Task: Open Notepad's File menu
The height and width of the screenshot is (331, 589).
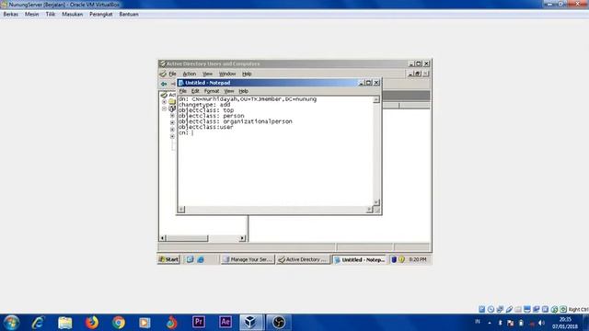Action: [x=183, y=91]
